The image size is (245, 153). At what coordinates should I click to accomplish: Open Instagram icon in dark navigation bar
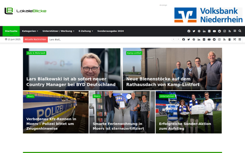[225, 31]
